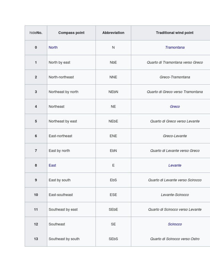Open the Greco wind point link

point(175,106)
